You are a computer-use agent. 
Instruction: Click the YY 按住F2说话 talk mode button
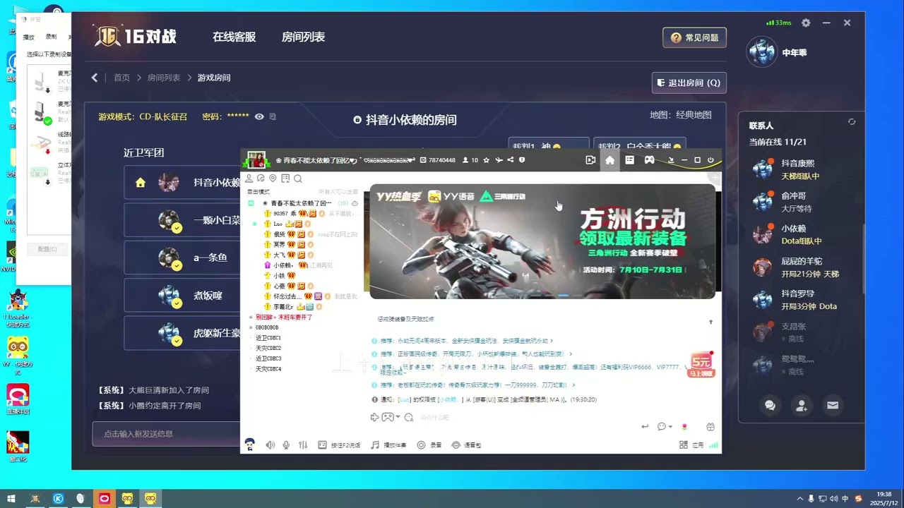pos(339,445)
